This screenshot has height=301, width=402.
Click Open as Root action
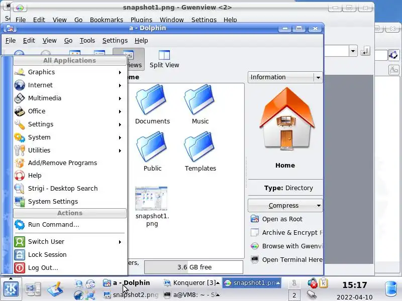coord(282,219)
